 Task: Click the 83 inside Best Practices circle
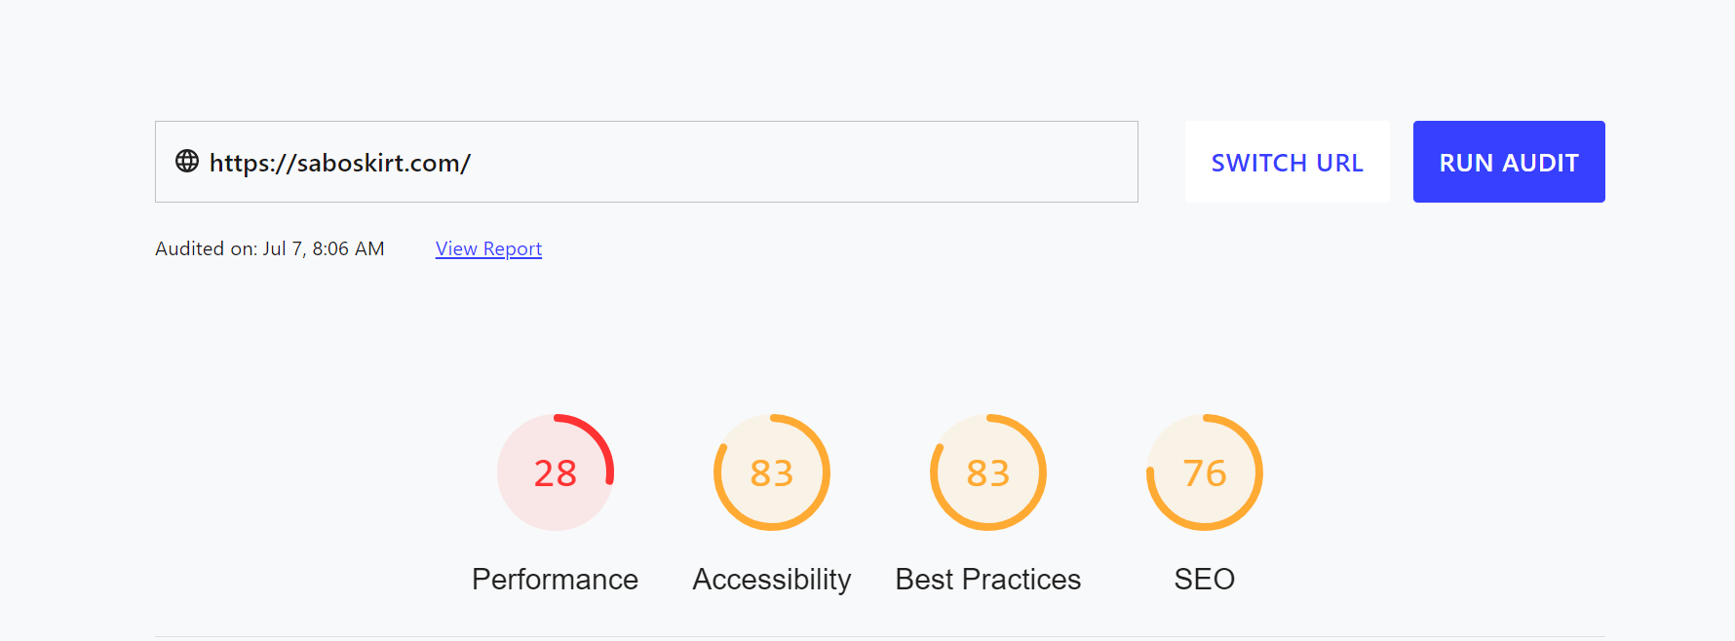(x=987, y=473)
